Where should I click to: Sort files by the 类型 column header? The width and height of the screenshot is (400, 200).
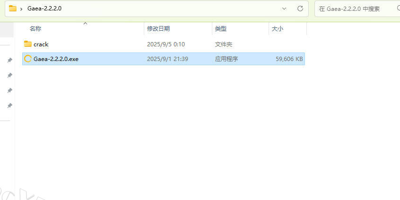(x=221, y=28)
